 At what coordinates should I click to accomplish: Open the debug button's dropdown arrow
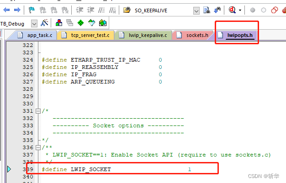[240, 10]
